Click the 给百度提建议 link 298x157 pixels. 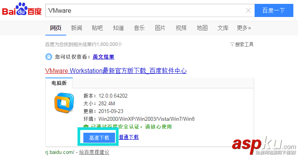[x=94, y=152]
